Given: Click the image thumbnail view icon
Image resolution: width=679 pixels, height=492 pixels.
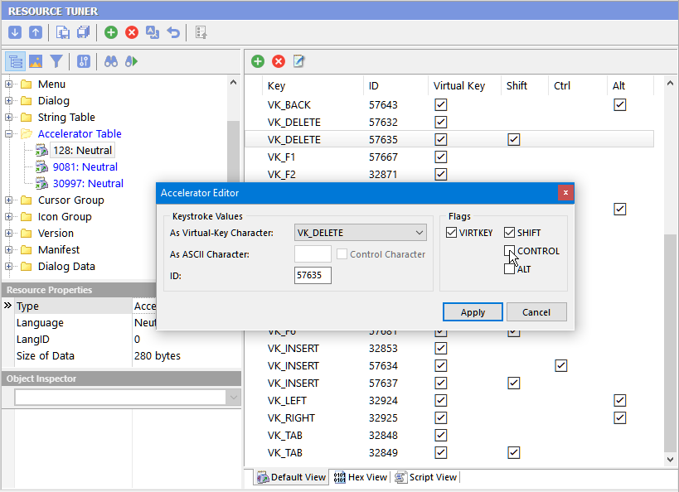Looking at the screenshot, I should [35, 61].
